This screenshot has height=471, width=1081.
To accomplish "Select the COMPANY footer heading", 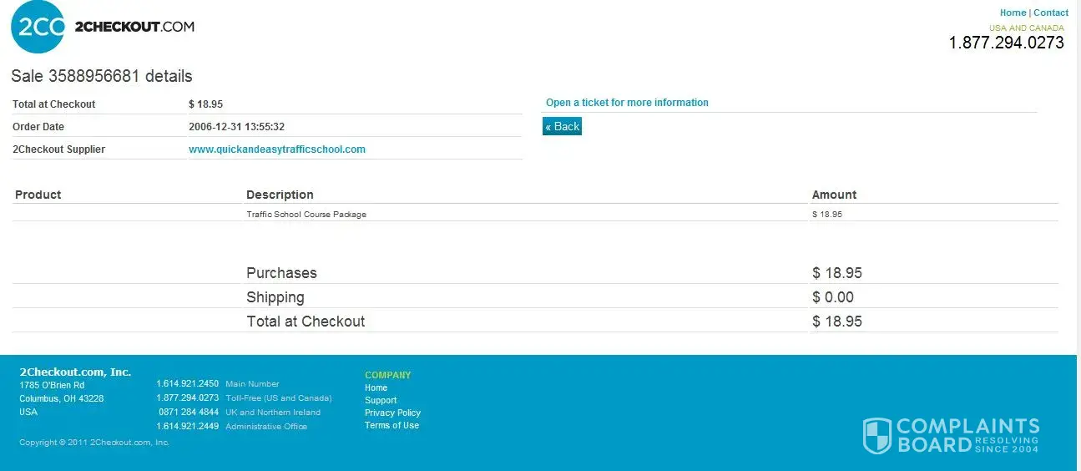I will coord(388,375).
